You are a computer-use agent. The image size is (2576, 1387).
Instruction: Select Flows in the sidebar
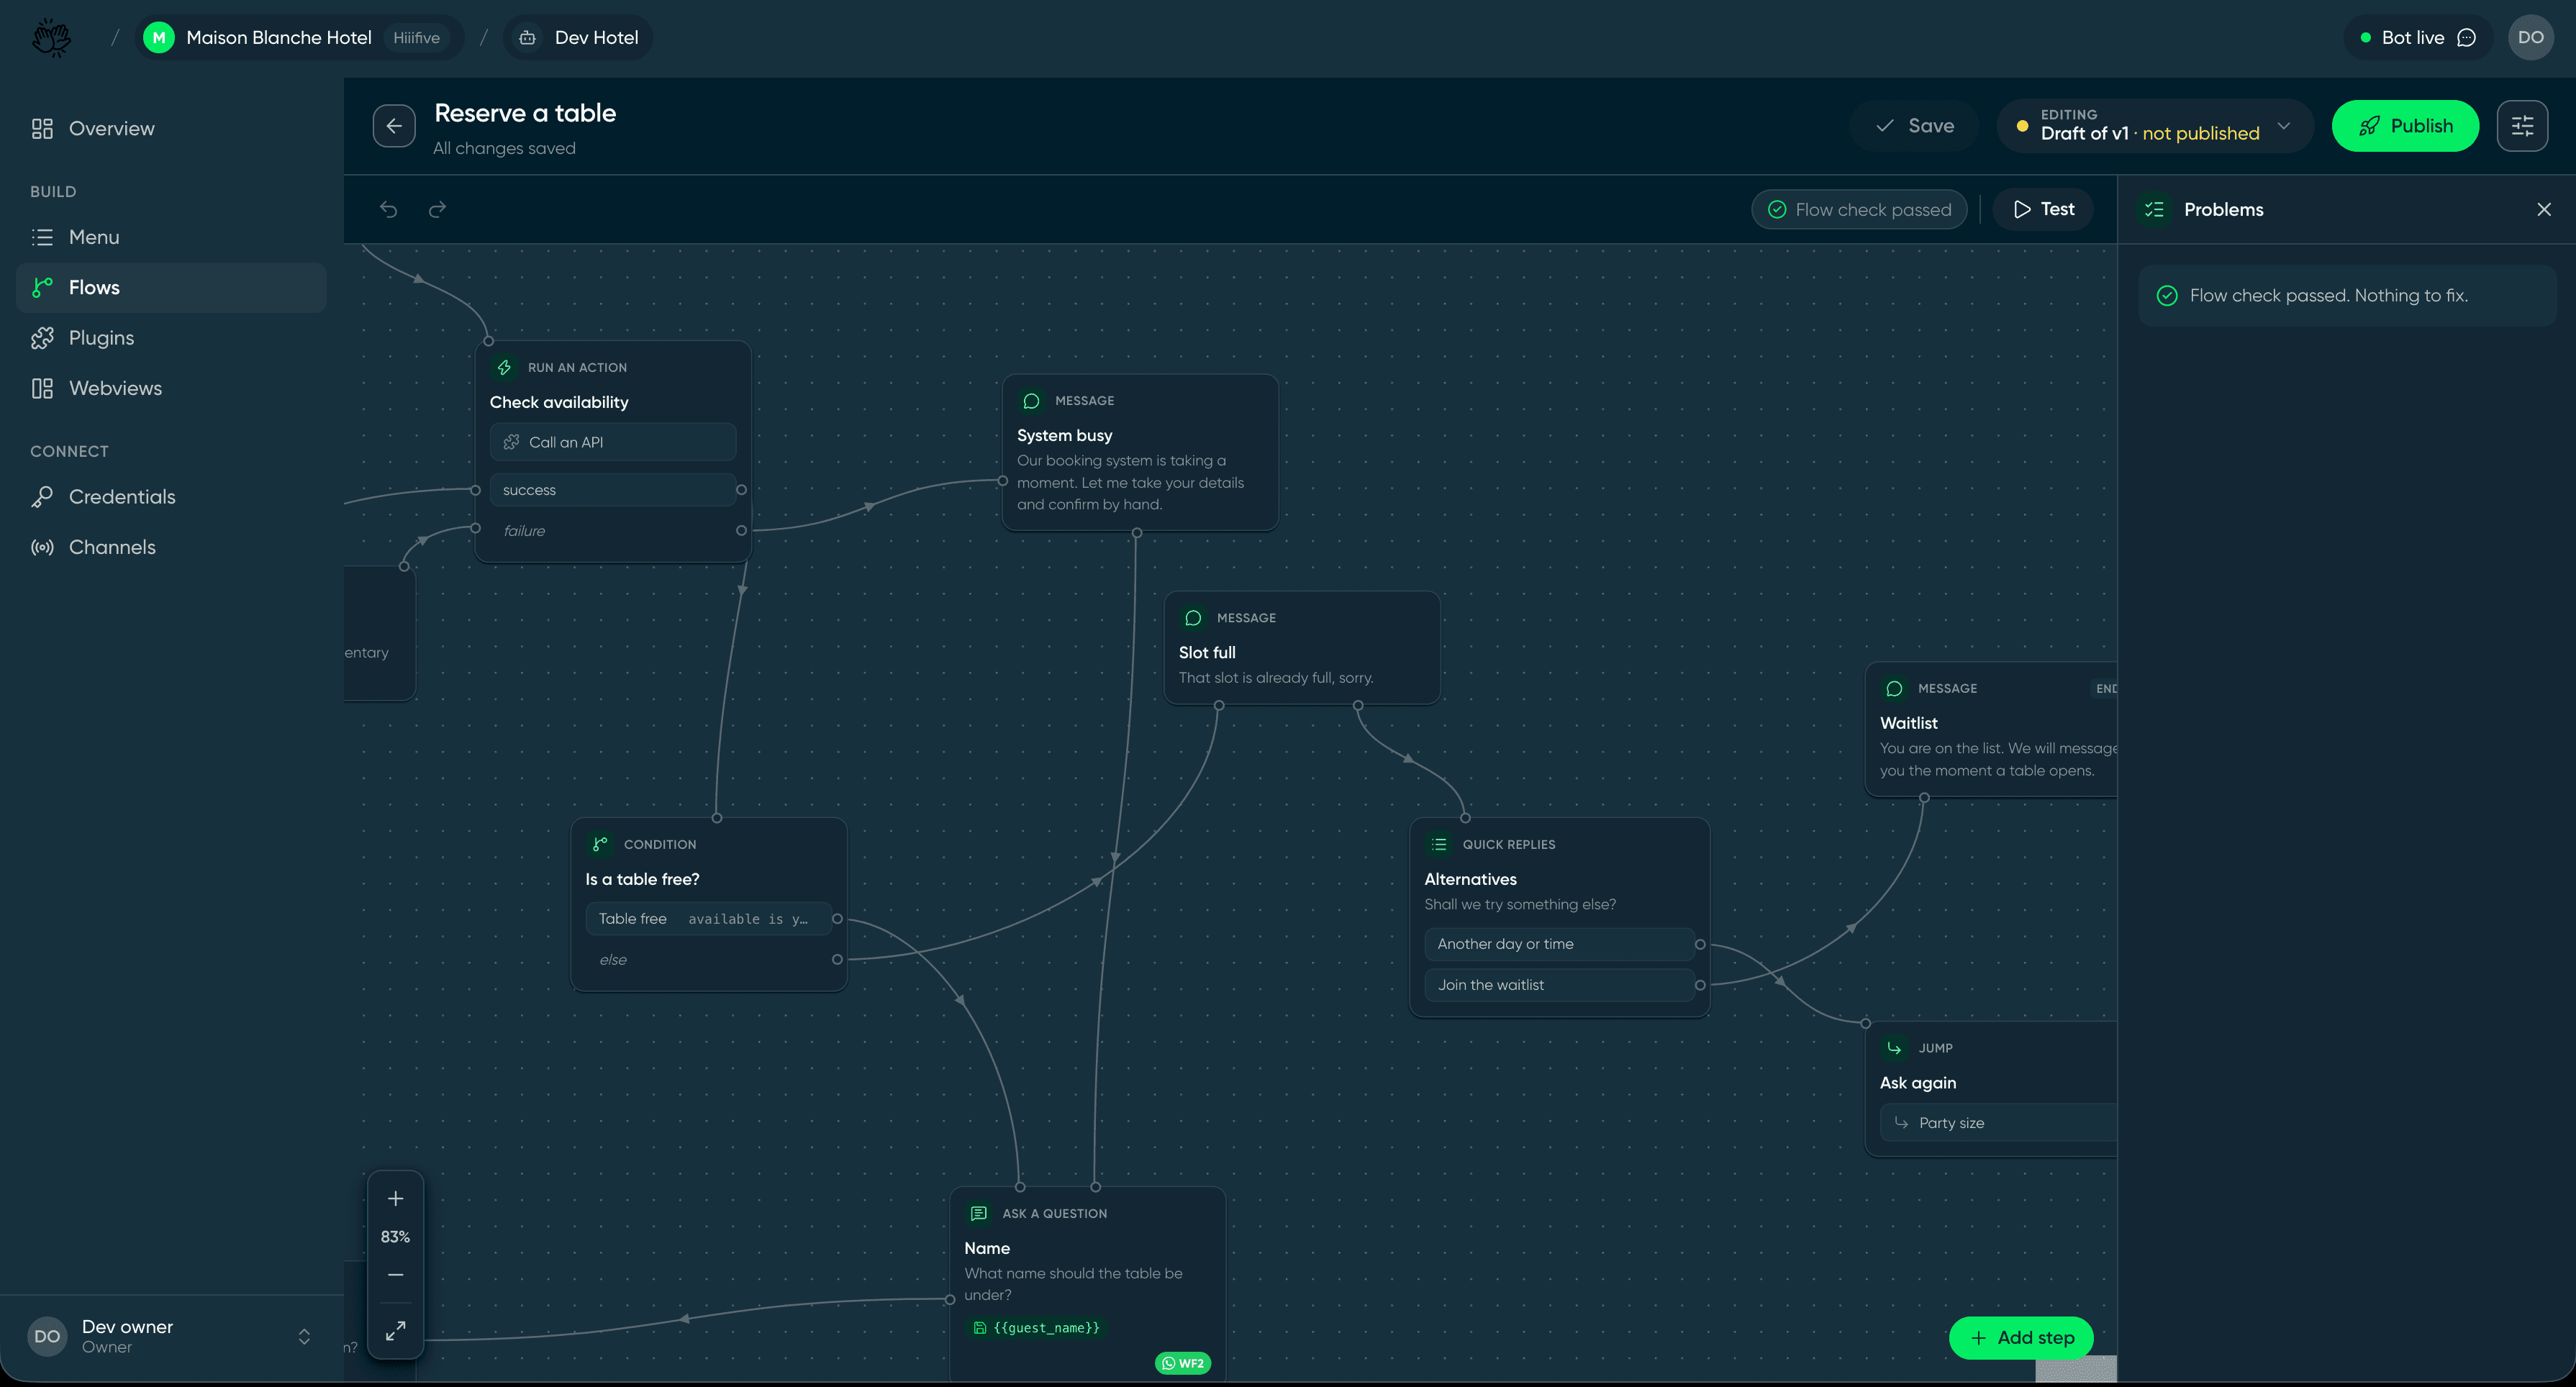click(x=171, y=288)
